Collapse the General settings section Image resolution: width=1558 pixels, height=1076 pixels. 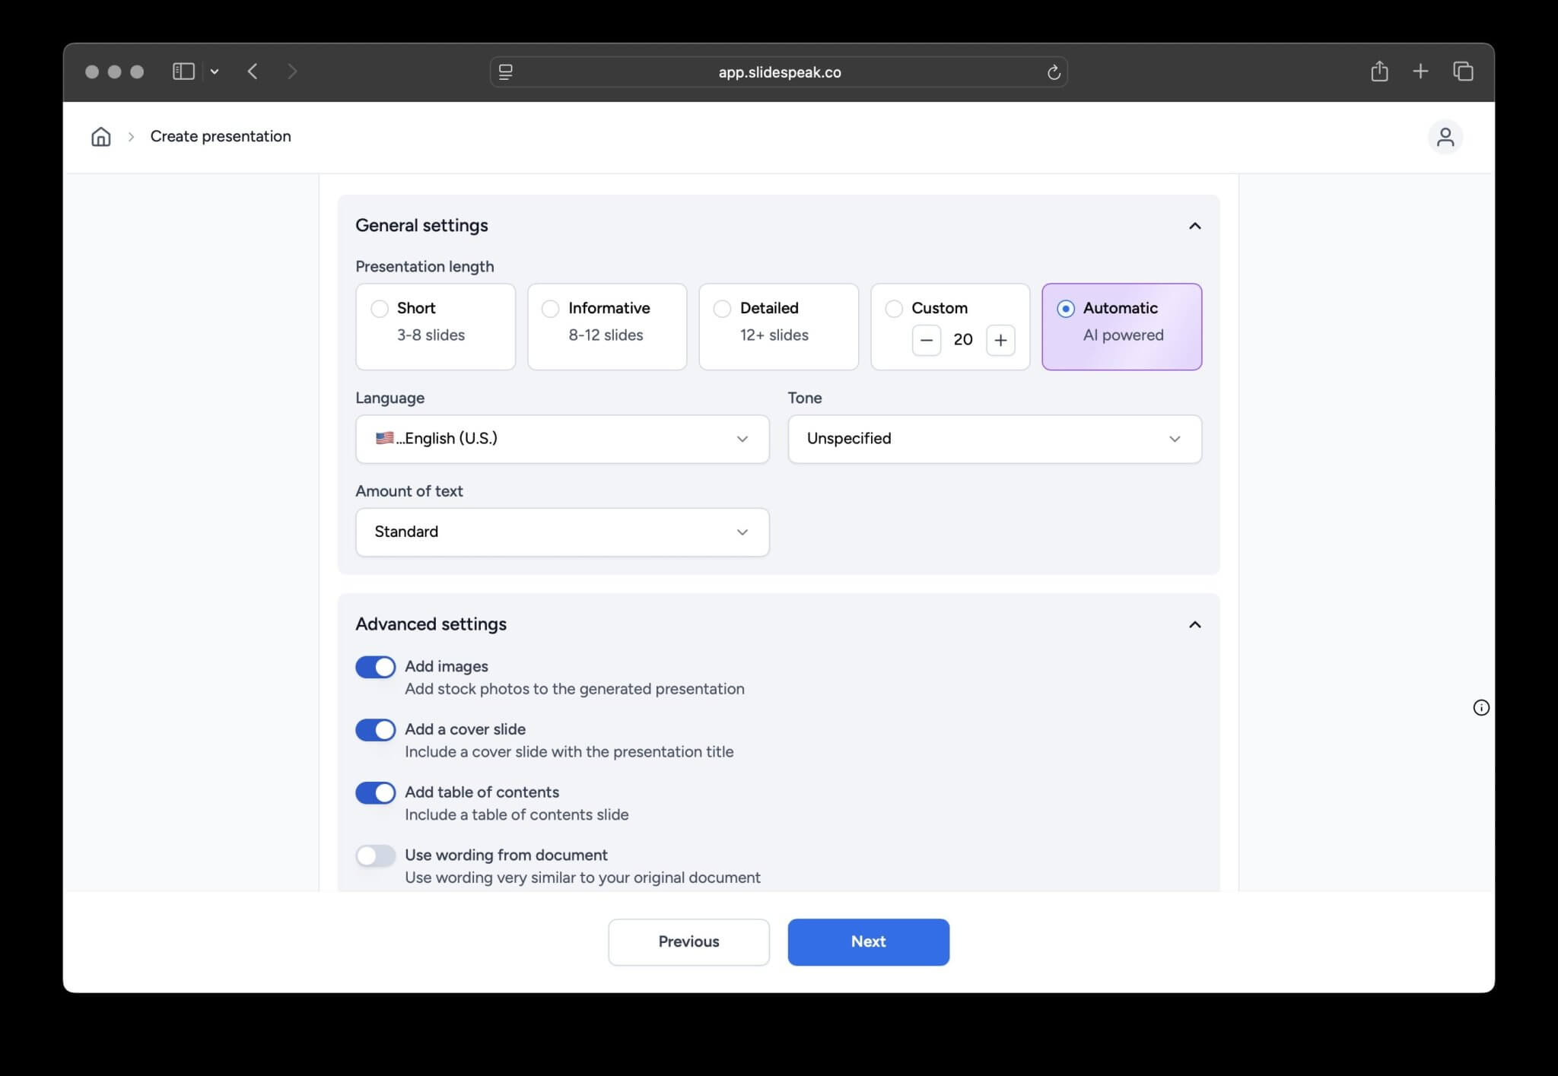point(1194,226)
